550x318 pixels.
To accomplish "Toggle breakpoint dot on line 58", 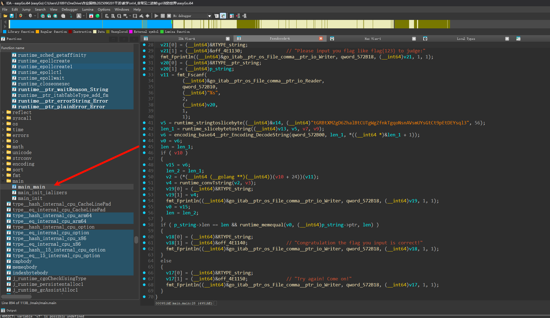I will pyautogui.click(x=144, y=225).
